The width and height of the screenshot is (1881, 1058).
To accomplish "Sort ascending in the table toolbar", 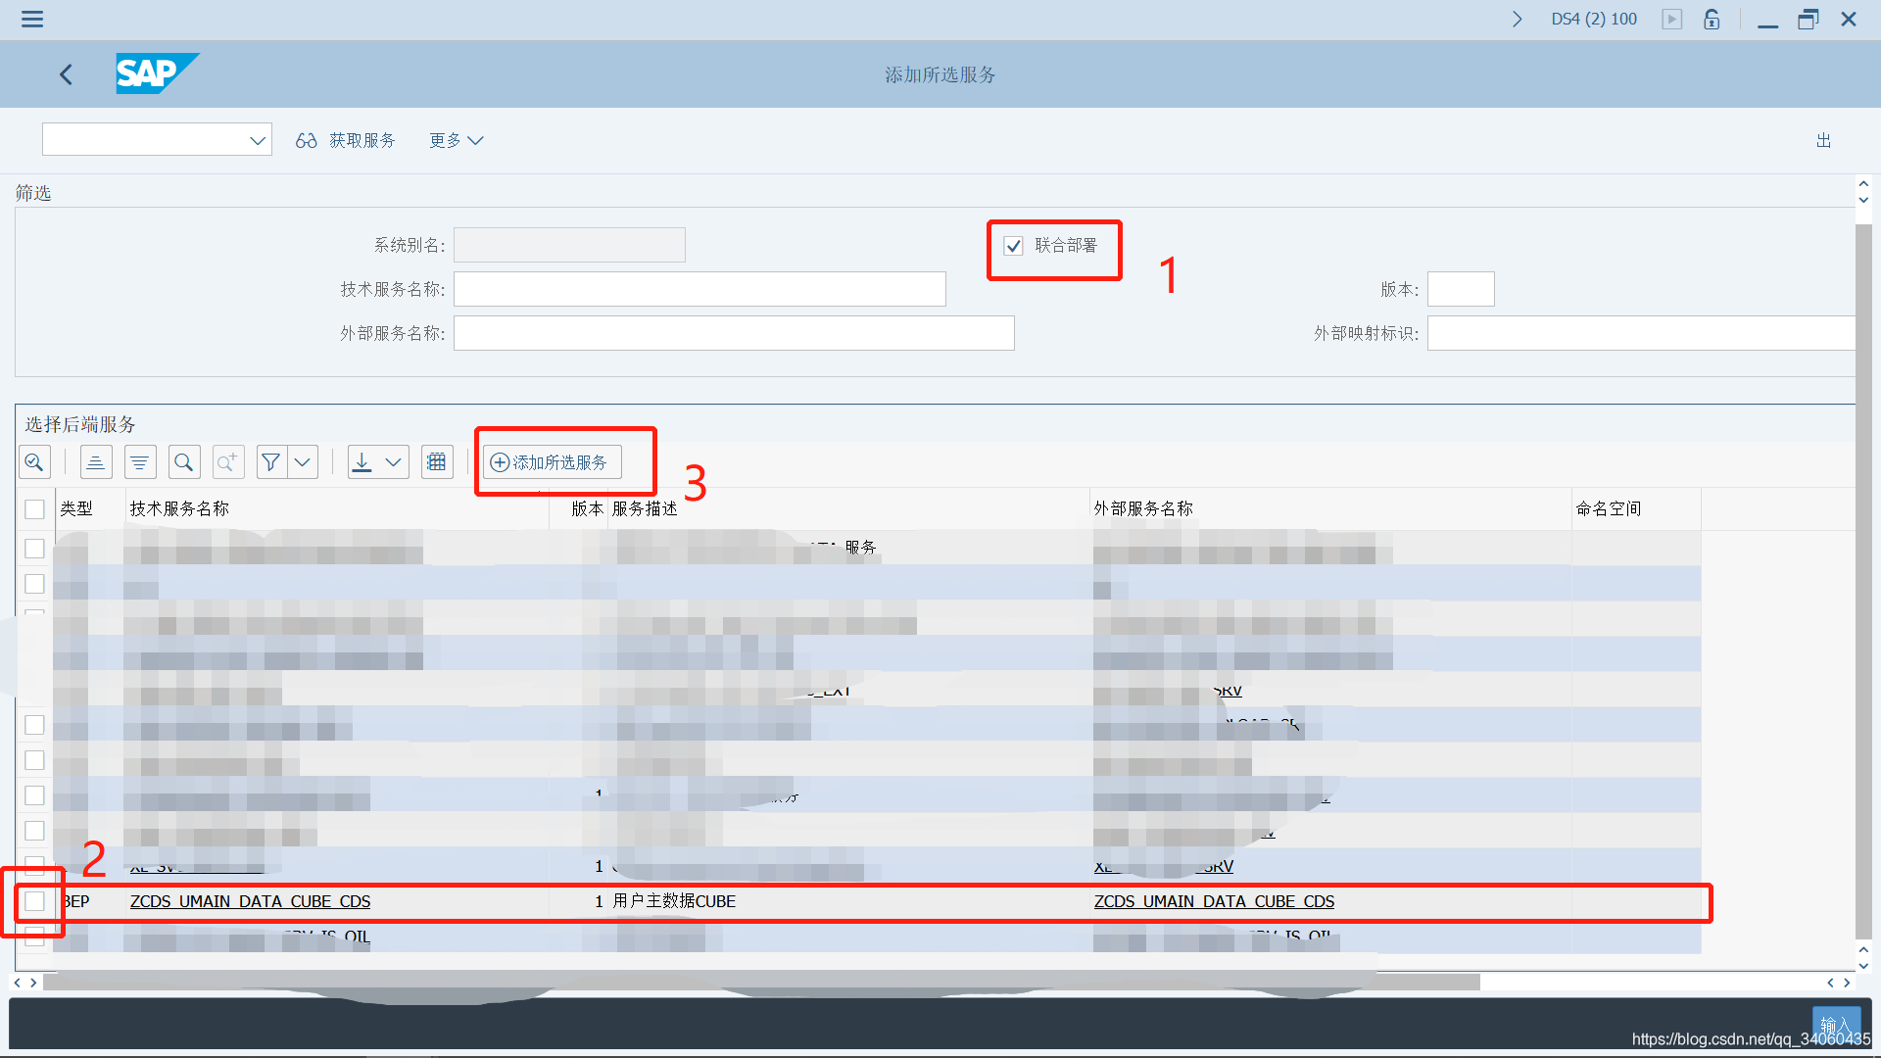I will point(96,462).
